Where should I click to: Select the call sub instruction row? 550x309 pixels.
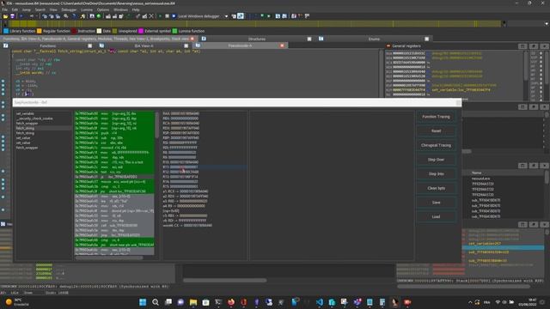click(x=114, y=226)
